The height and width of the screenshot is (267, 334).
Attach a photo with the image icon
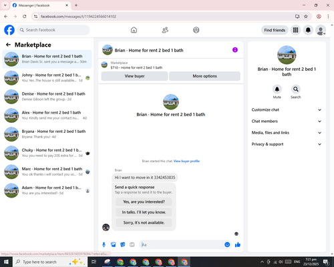113,245
